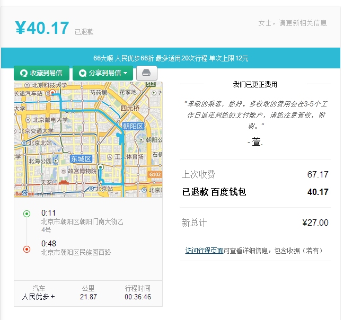Click the pickup address 北京市朝阳区朝阳门南大街乙4号
The image size is (344, 320).
click(x=82, y=226)
